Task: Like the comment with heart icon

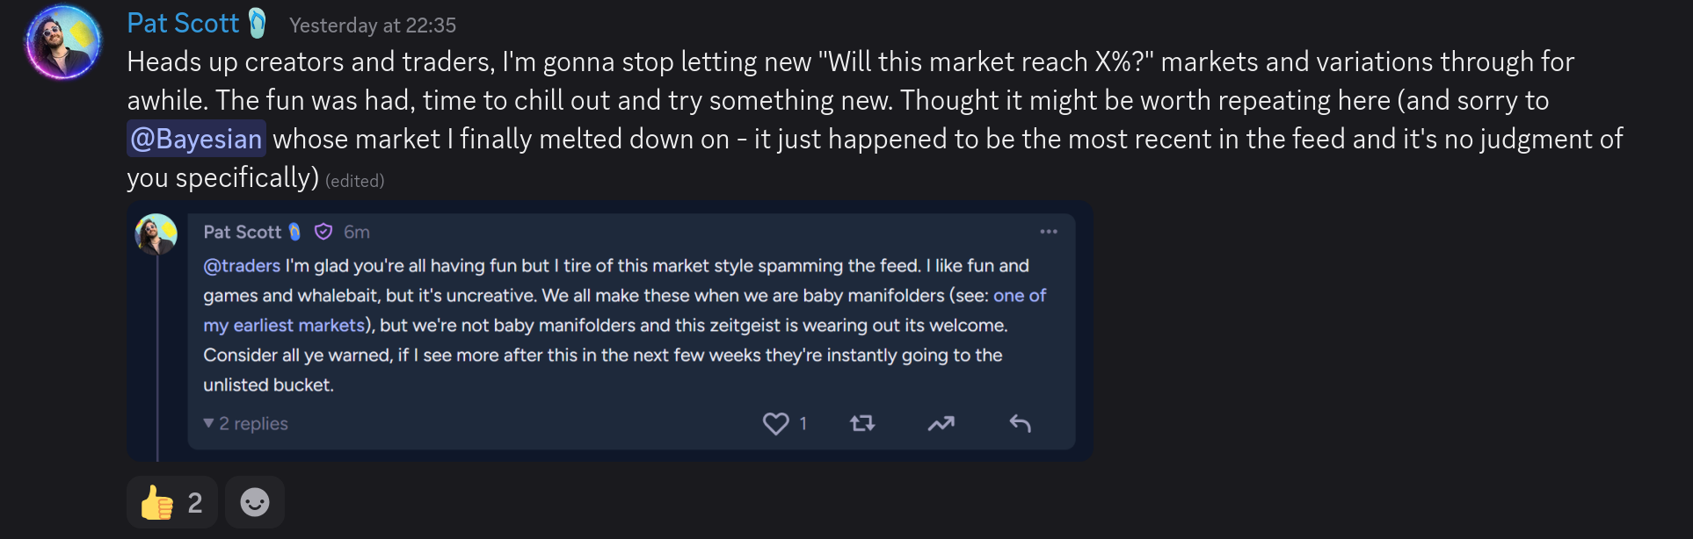Action: point(775,423)
